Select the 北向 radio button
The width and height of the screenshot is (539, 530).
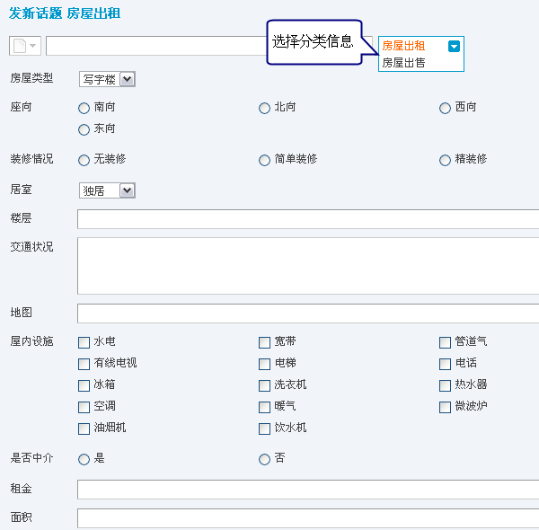point(264,109)
